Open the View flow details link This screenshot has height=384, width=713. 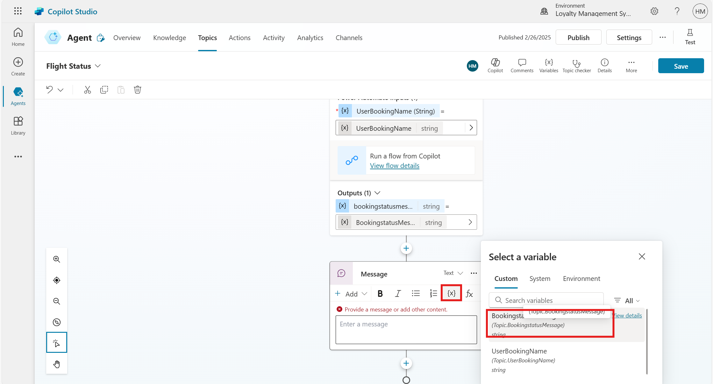tap(395, 165)
